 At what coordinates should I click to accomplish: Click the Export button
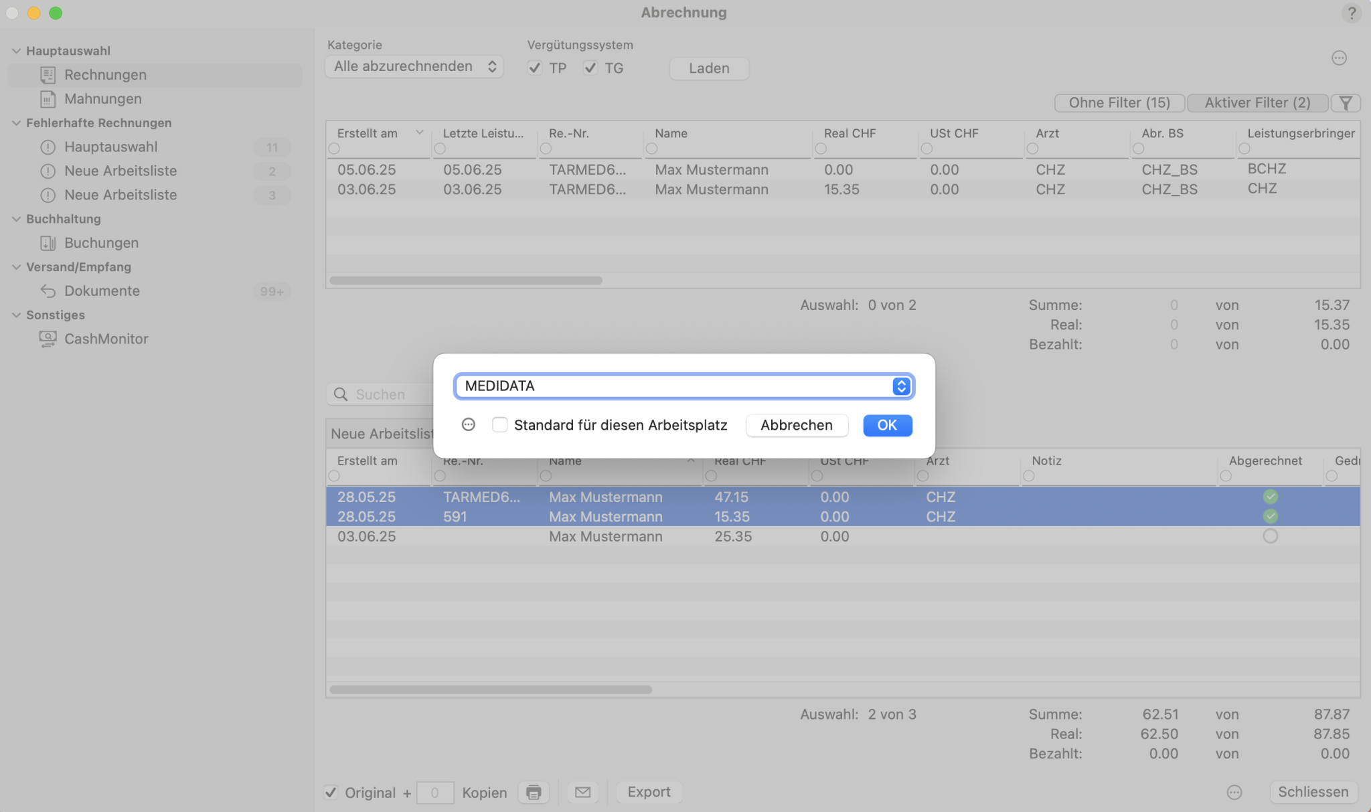(x=649, y=792)
